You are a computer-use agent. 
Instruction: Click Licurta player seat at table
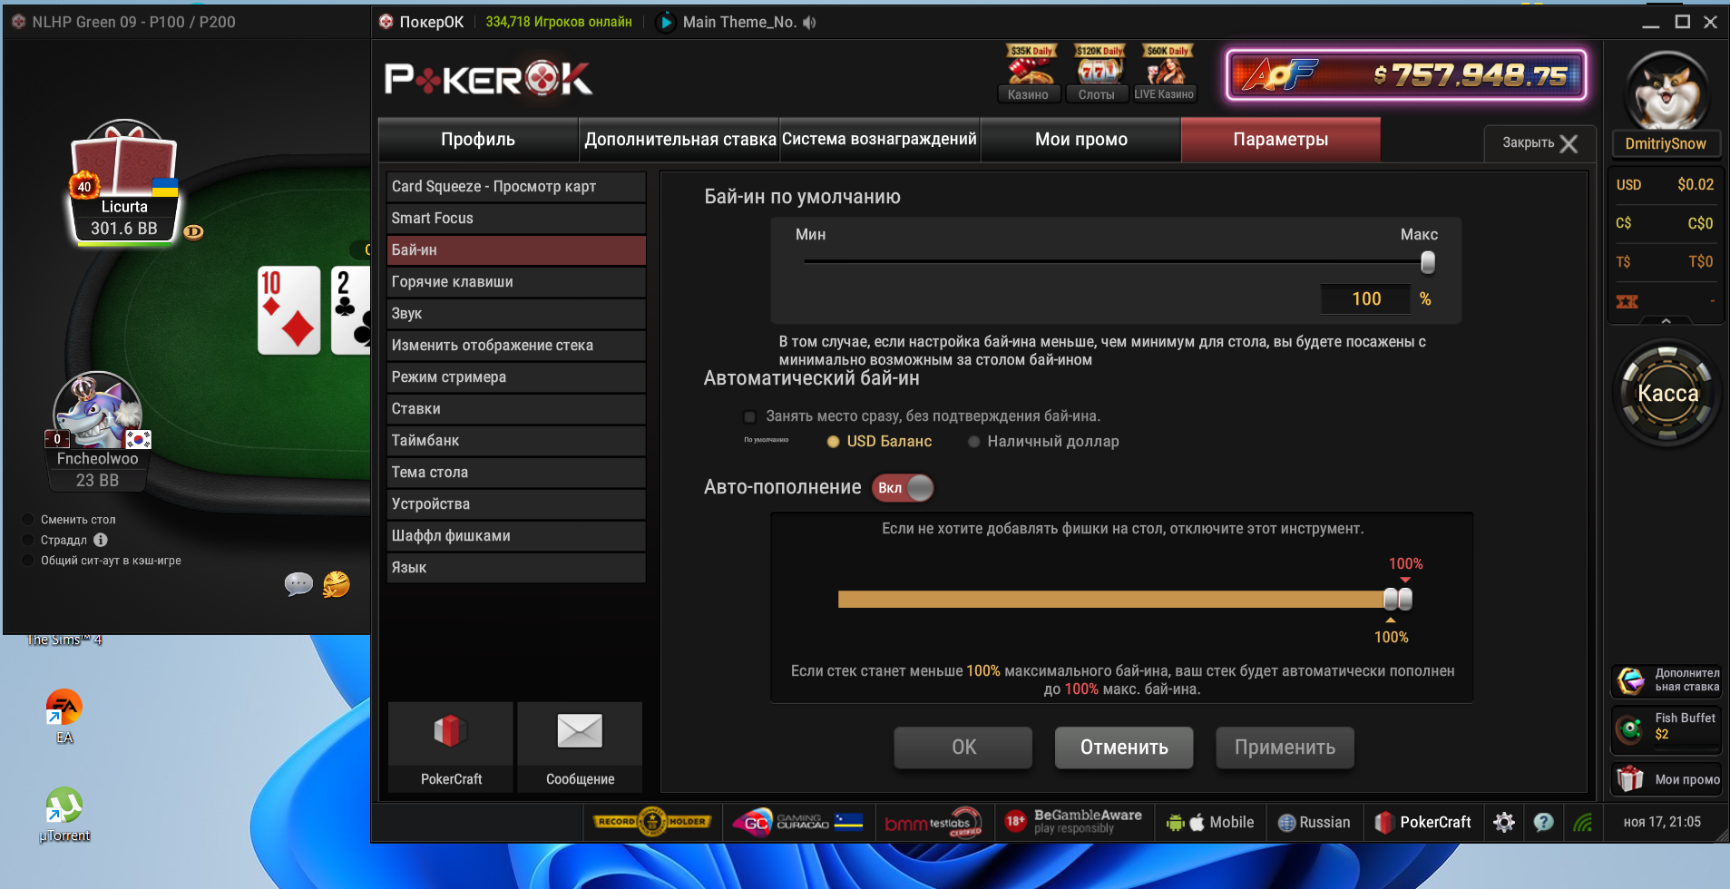click(124, 181)
